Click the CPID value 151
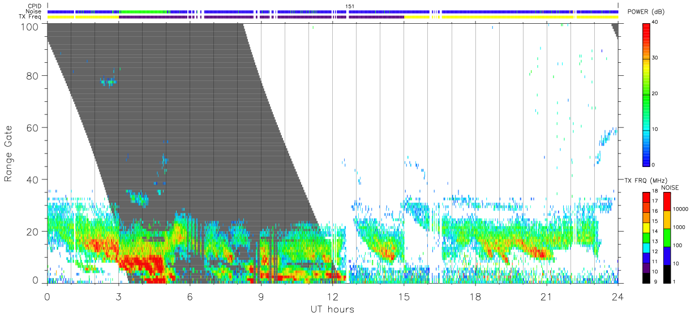This screenshot has width=695, height=321. [350, 6]
